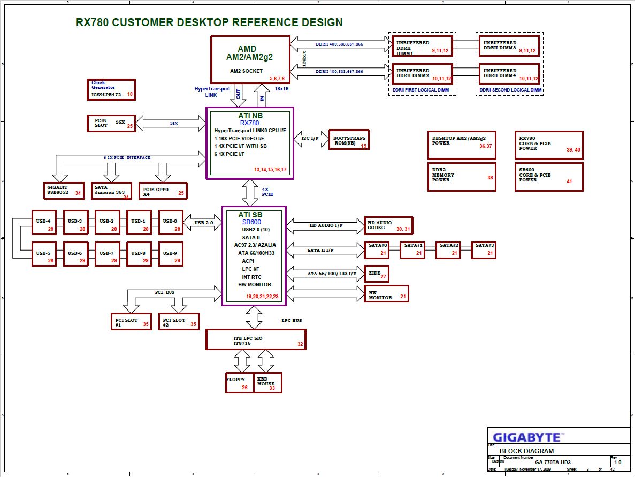
Task: Click the SATA II I/F arrow
Action: point(325,250)
